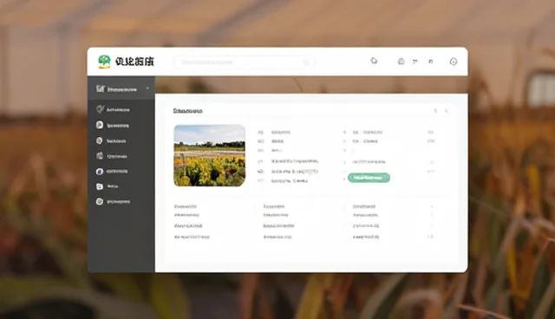Select the sidebar entry with shortest label
The height and width of the screenshot is (319, 555).
coord(108,186)
